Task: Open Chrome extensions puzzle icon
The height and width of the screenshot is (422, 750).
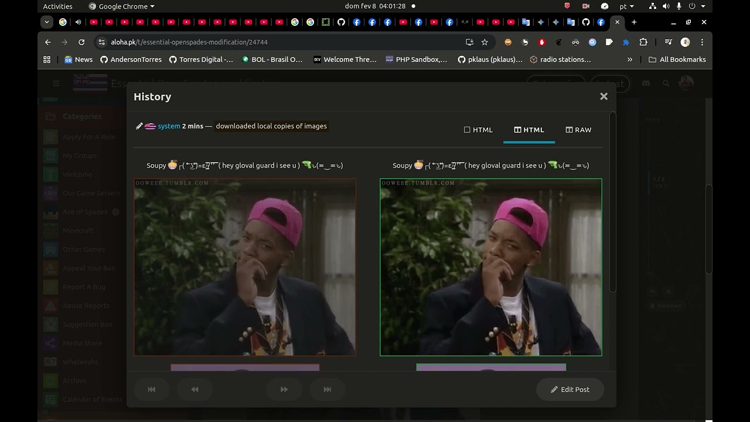Action: [643, 42]
